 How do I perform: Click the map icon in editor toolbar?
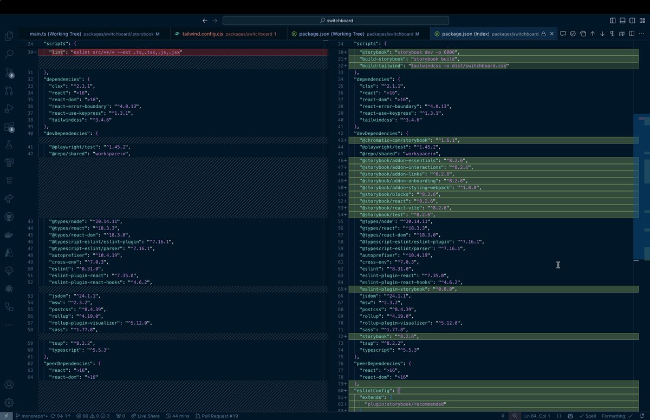coord(622,34)
